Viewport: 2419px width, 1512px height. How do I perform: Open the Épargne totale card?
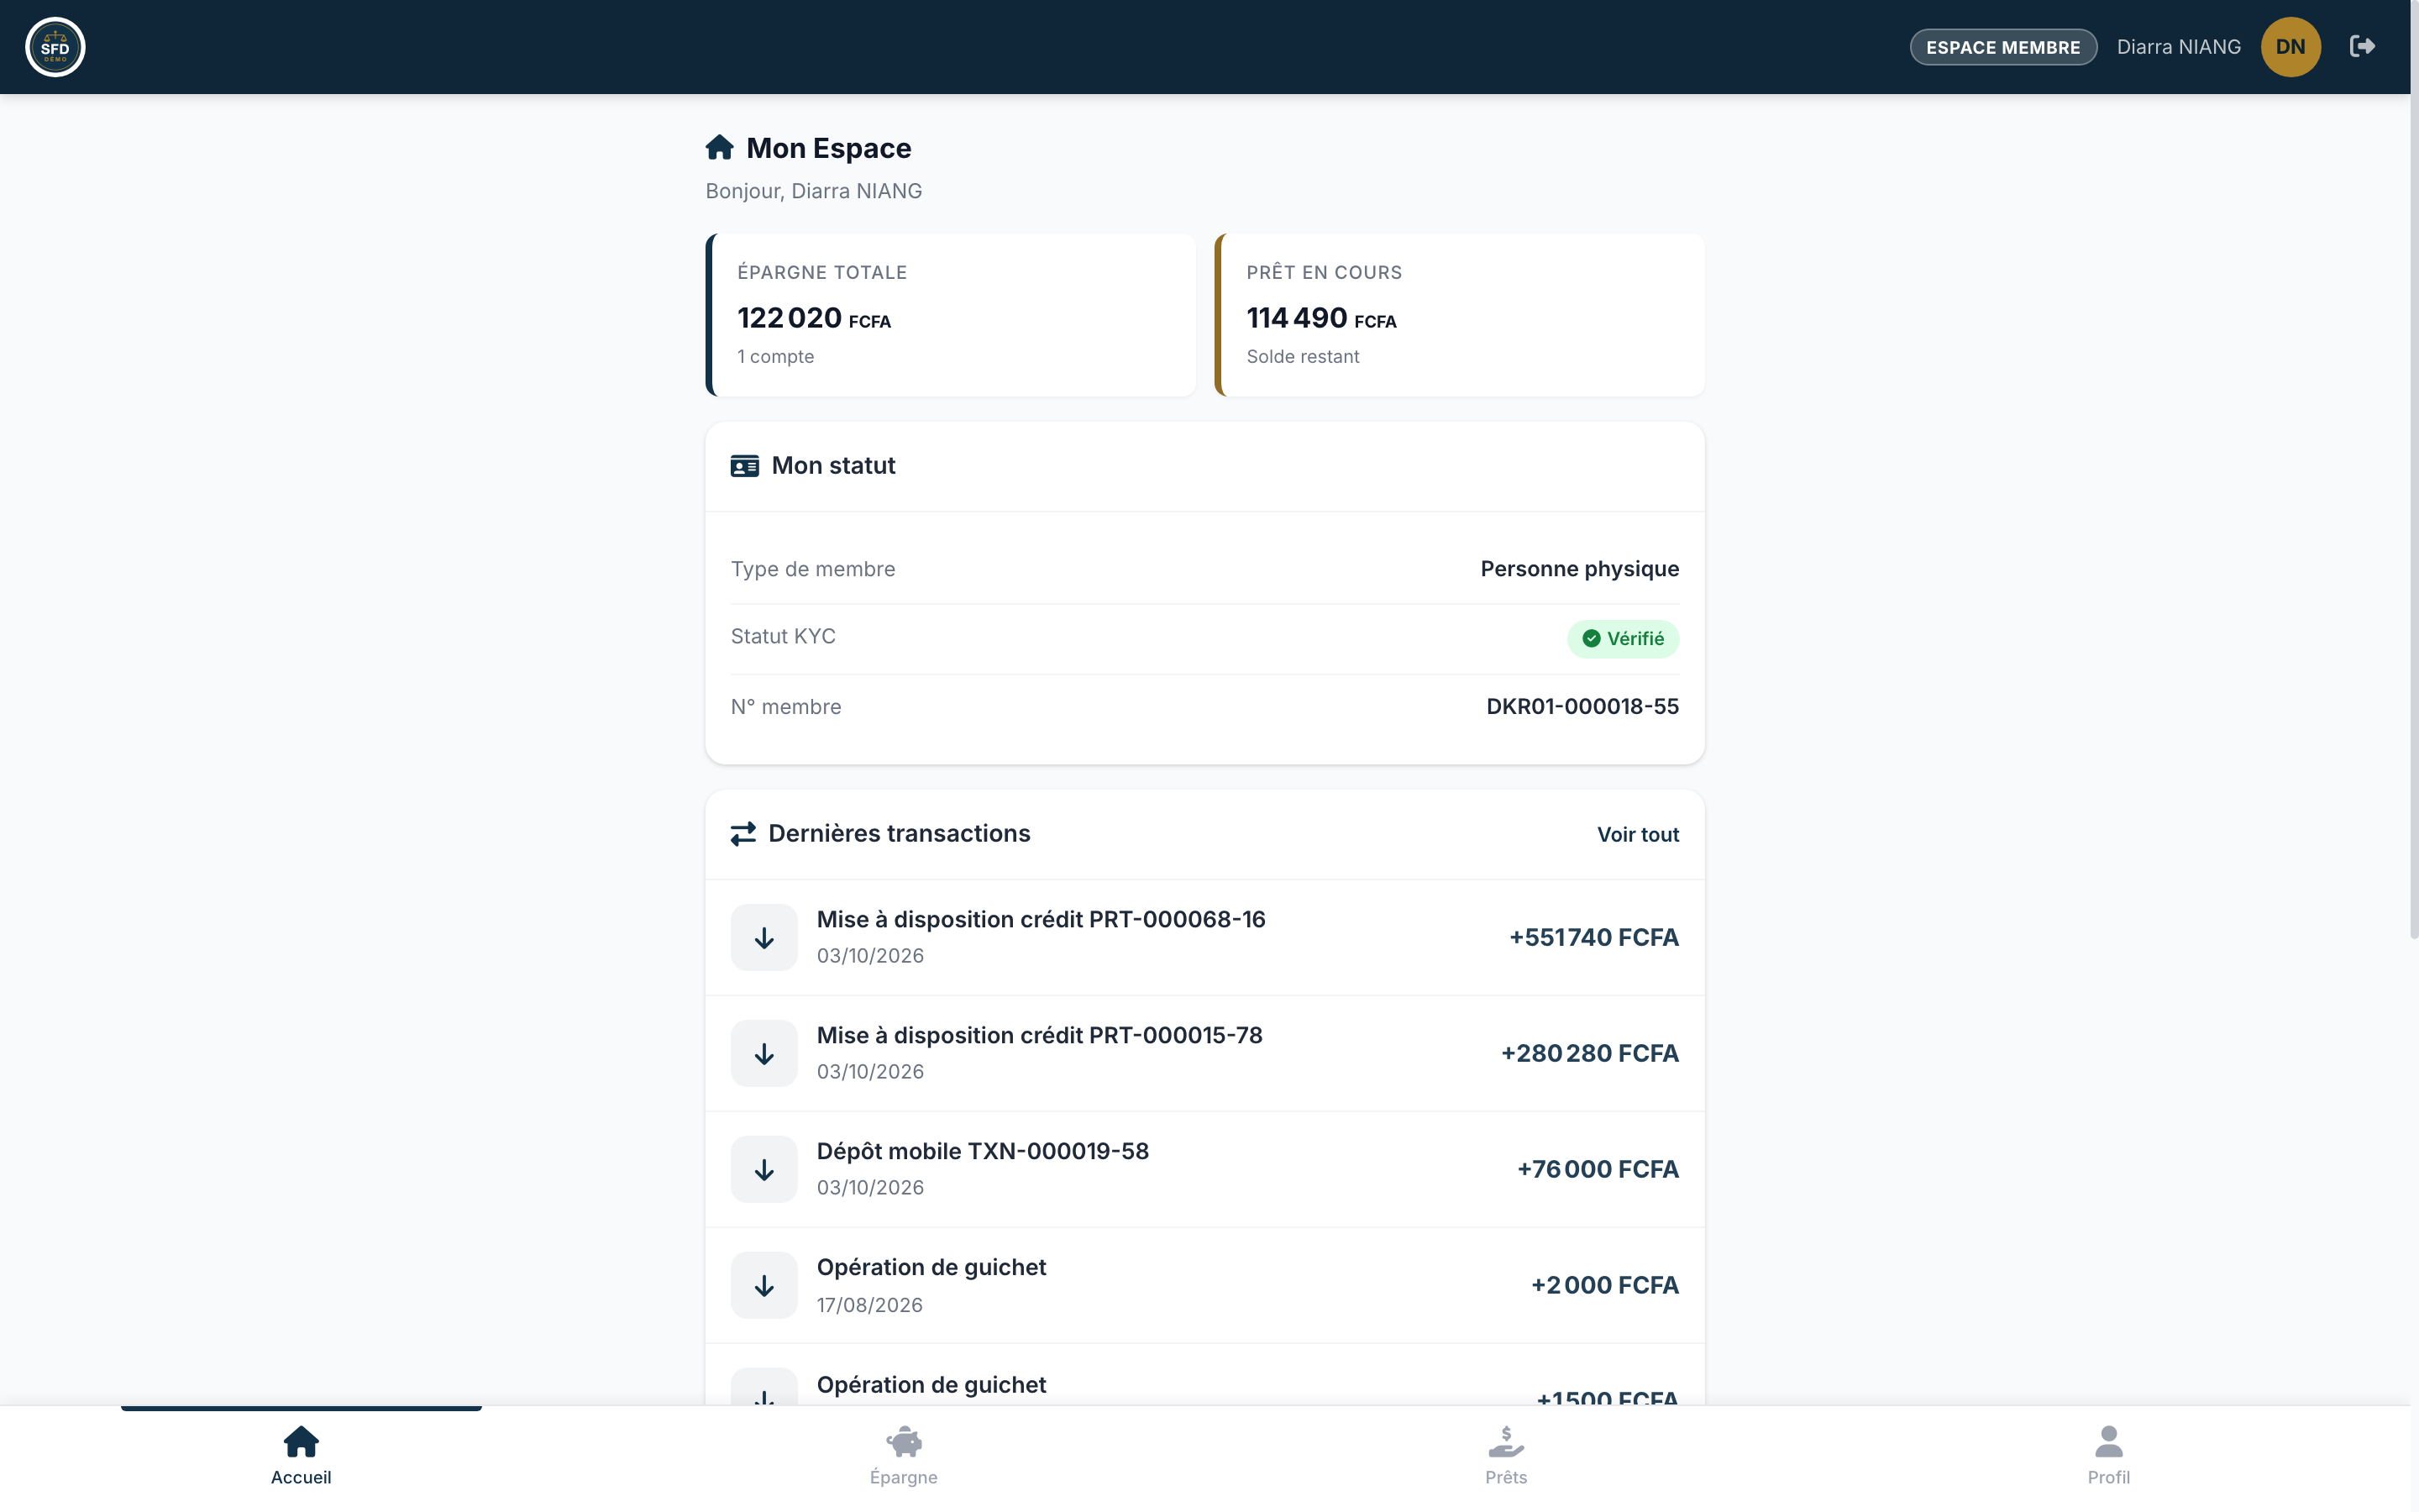(951, 315)
